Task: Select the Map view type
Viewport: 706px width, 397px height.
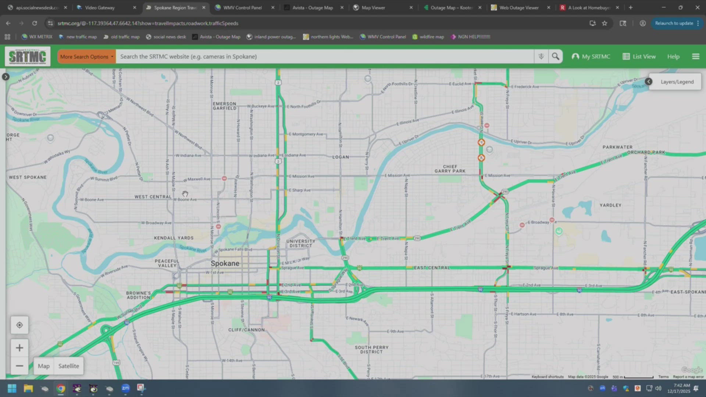Action: click(44, 366)
